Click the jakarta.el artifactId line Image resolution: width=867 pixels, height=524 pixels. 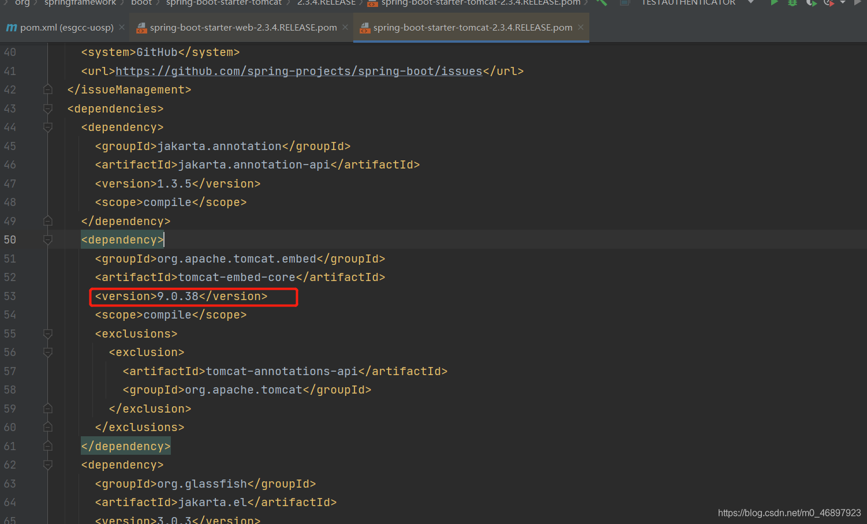pyautogui.click(x=216, y=502)
